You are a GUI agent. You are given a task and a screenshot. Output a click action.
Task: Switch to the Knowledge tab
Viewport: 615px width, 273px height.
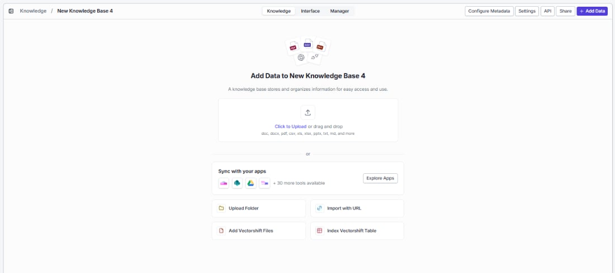(x=278, y=11)
